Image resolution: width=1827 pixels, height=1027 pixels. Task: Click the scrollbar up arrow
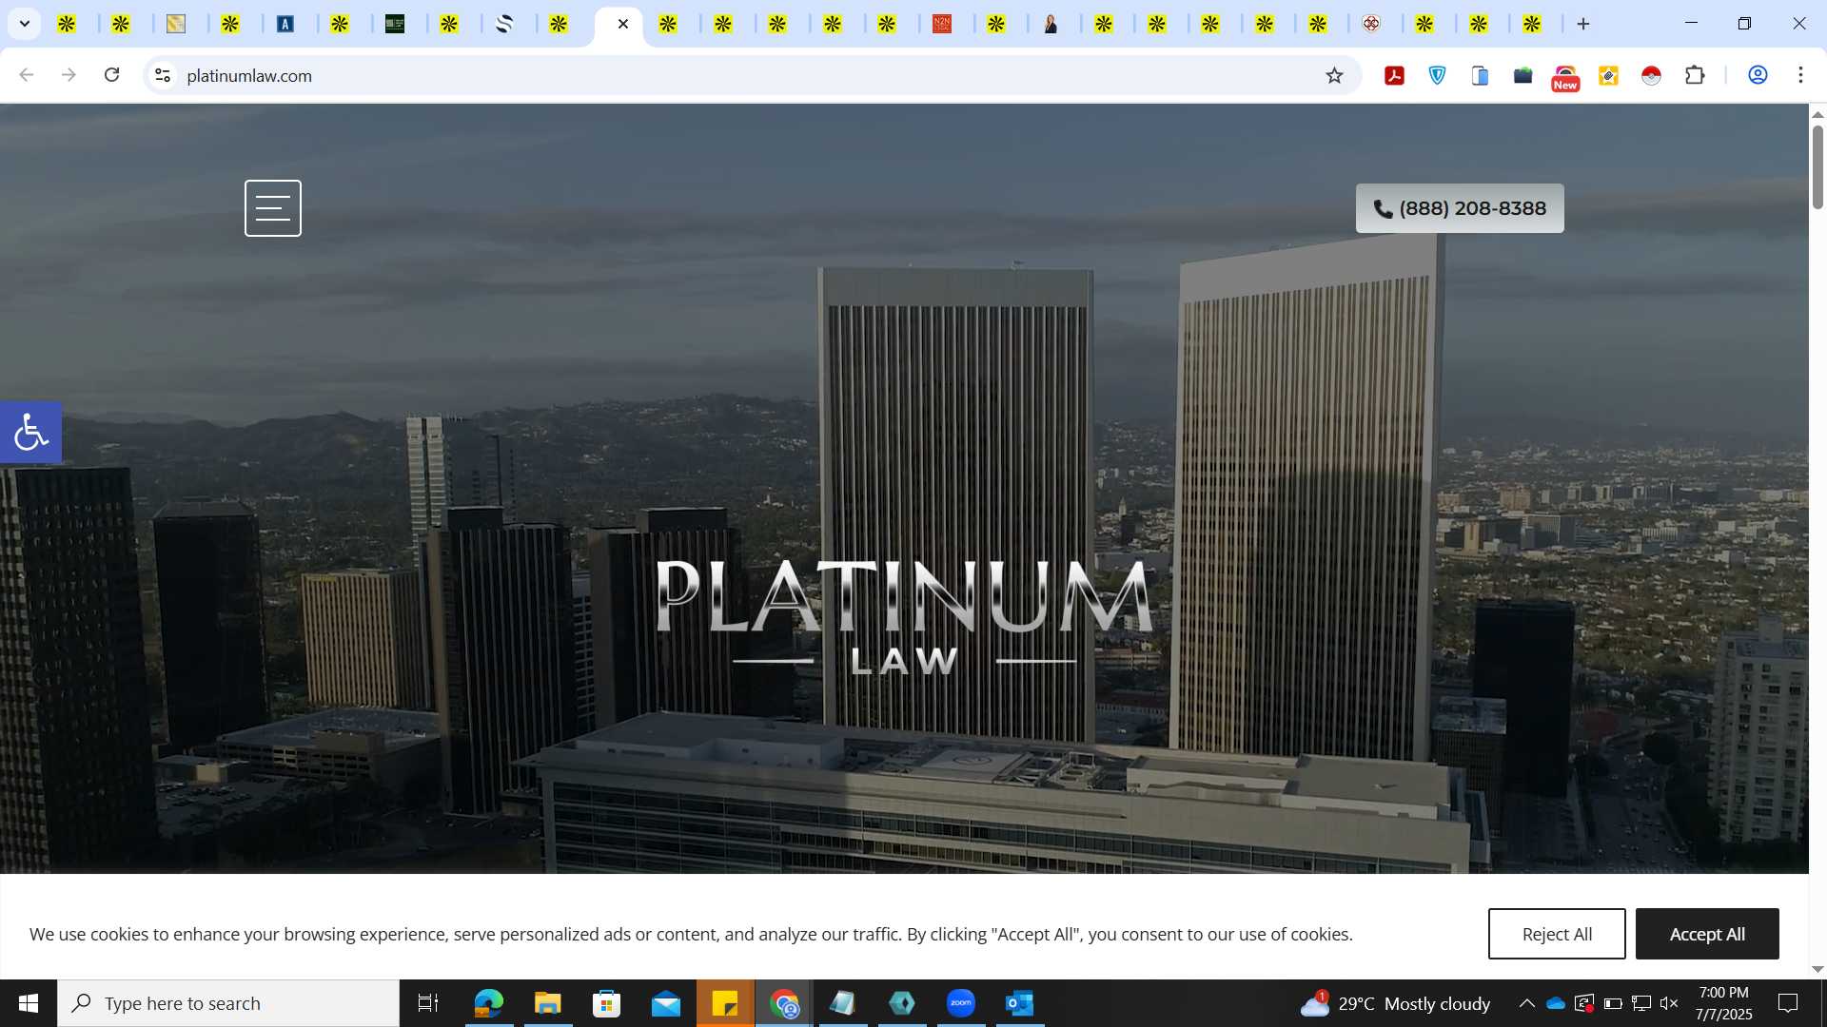tap(1817, 114)
